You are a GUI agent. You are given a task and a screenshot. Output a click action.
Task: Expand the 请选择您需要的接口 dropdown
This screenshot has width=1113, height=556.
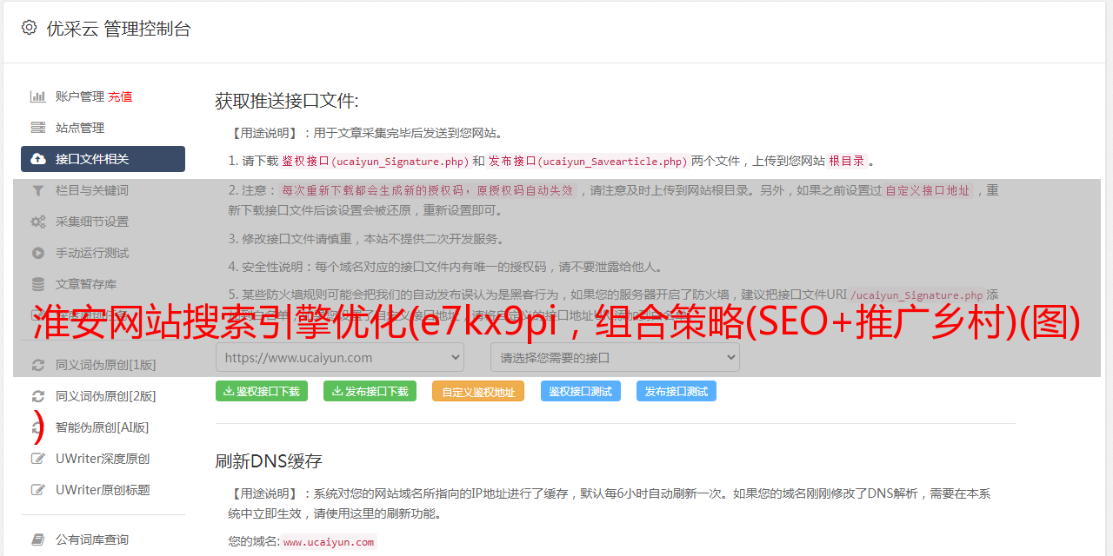(615, 357)
